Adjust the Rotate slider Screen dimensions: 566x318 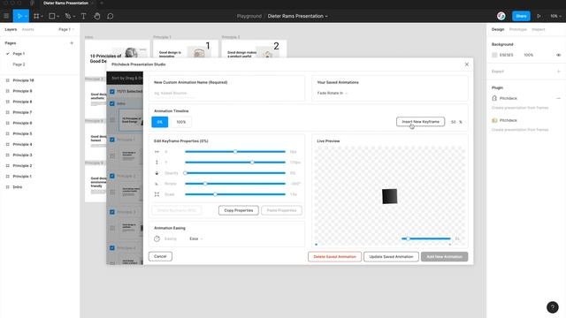point(235,184)
